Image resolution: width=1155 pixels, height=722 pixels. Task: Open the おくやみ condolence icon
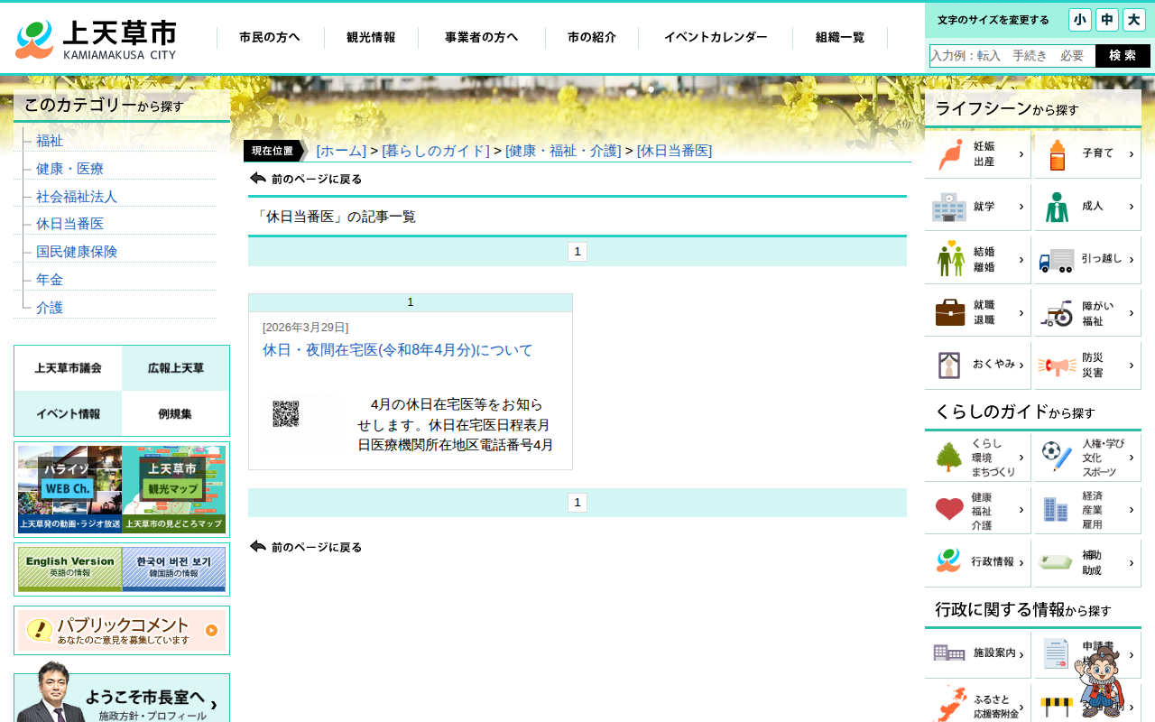(978, 366)
